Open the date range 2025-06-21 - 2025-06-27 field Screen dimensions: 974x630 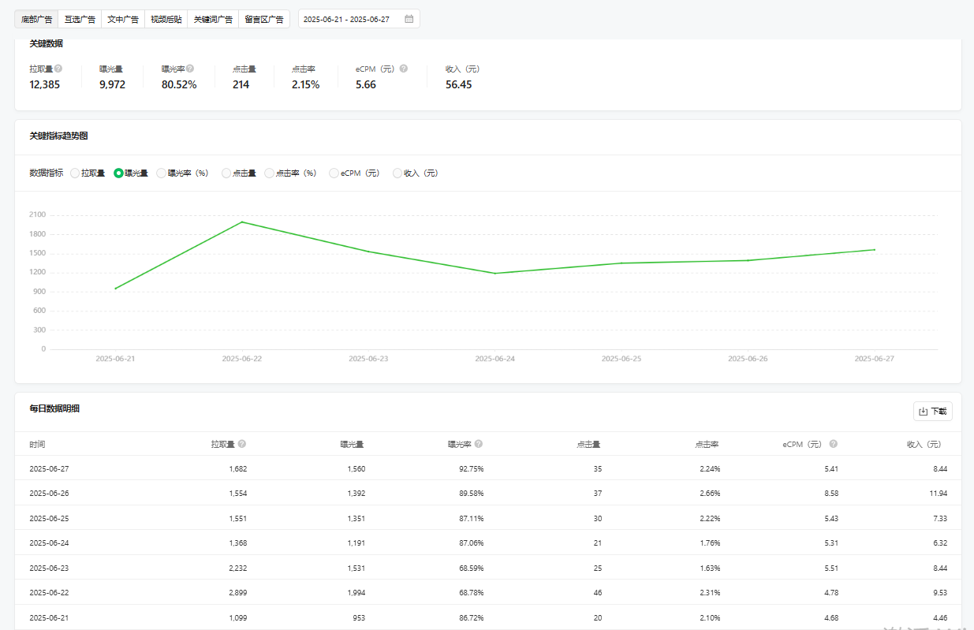(x=359, y=19)
